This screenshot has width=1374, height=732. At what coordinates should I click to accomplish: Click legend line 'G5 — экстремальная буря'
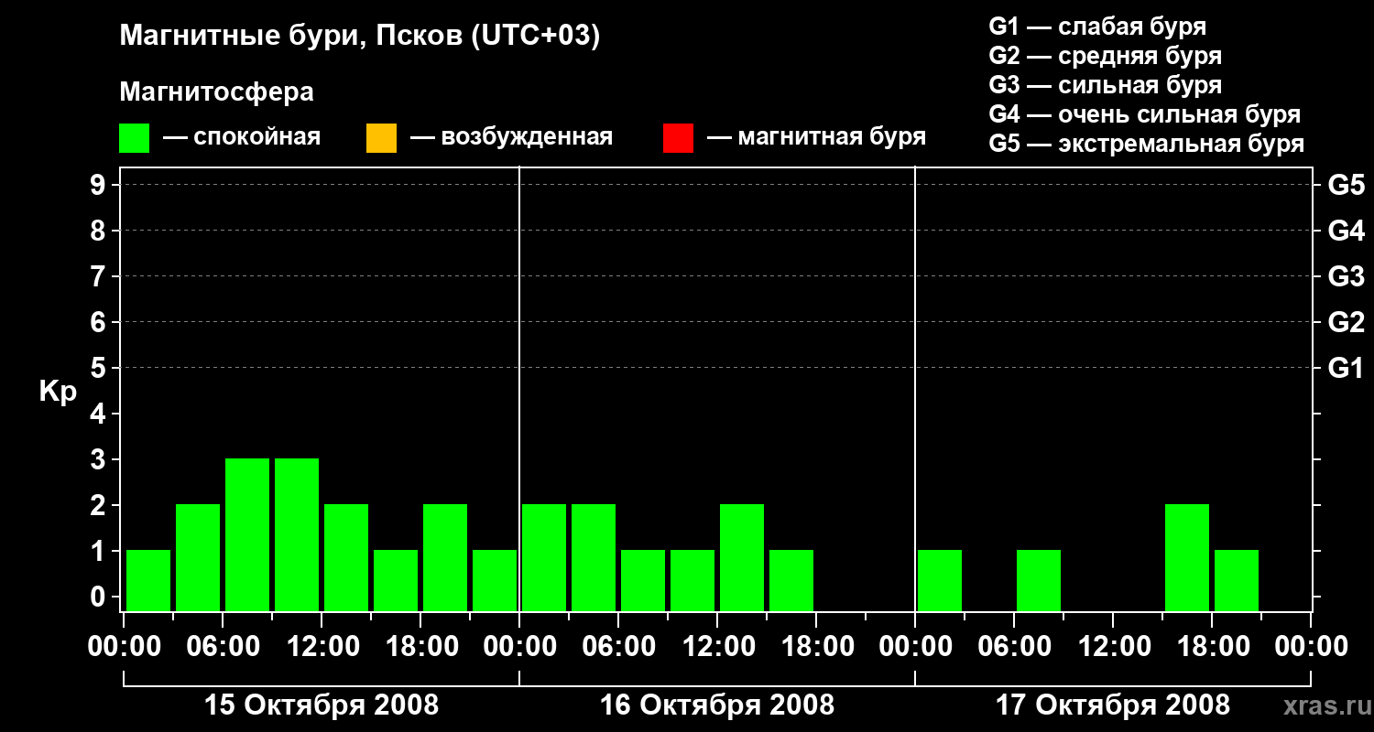tap(1147, 144)
